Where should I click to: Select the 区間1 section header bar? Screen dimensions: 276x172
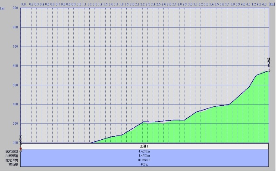tap(144, 147)
